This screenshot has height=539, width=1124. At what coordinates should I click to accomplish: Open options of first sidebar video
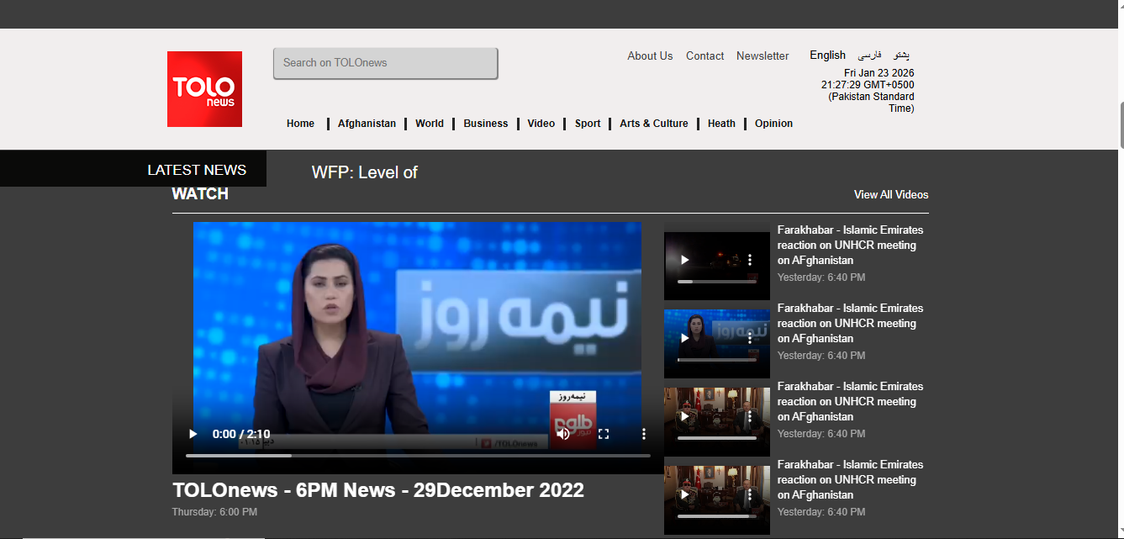pyautogui.click(x=750, y=261)
